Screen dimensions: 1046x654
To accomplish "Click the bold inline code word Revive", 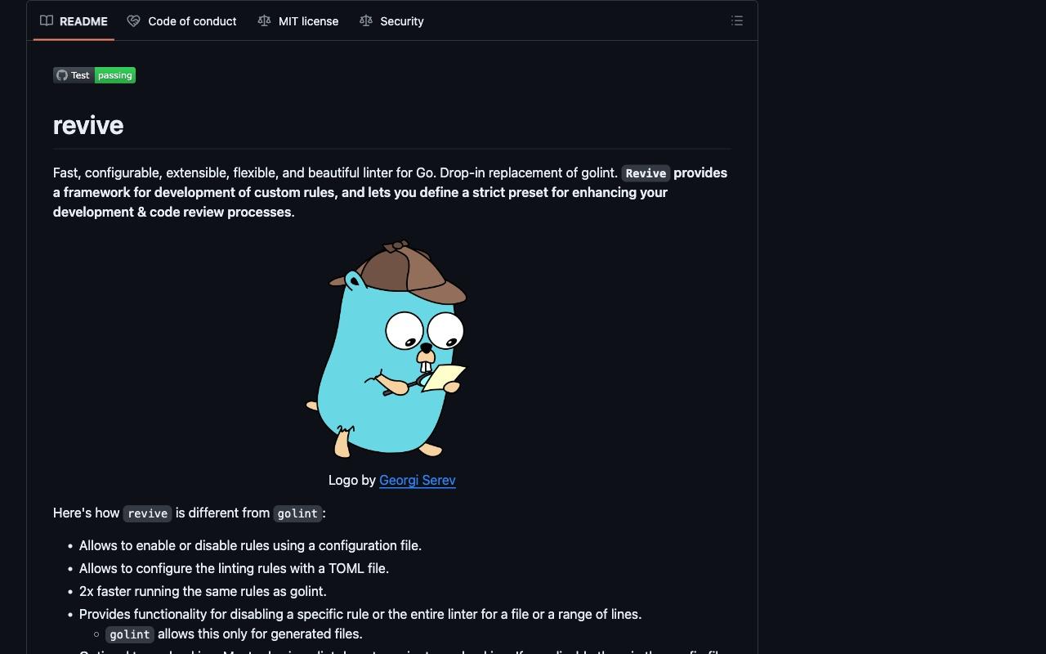I will point(646,173).
